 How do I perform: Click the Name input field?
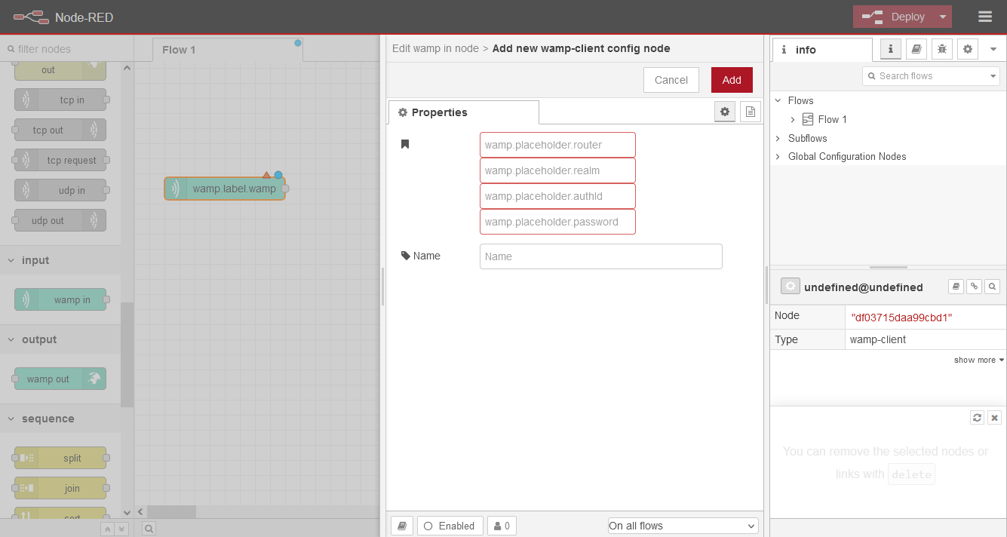click(x=600, y=256)
